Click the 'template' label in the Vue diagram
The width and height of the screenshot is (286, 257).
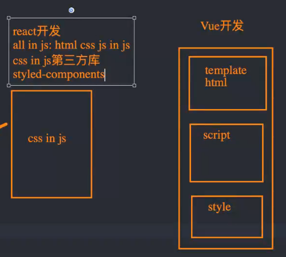click(226, 71)
